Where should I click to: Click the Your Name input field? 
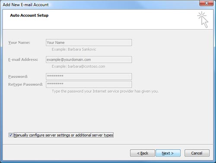pyautogui.click(x=89, y=43)
